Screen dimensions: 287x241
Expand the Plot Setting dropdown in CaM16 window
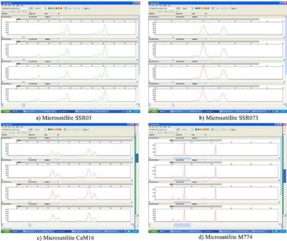click(30, 129)
